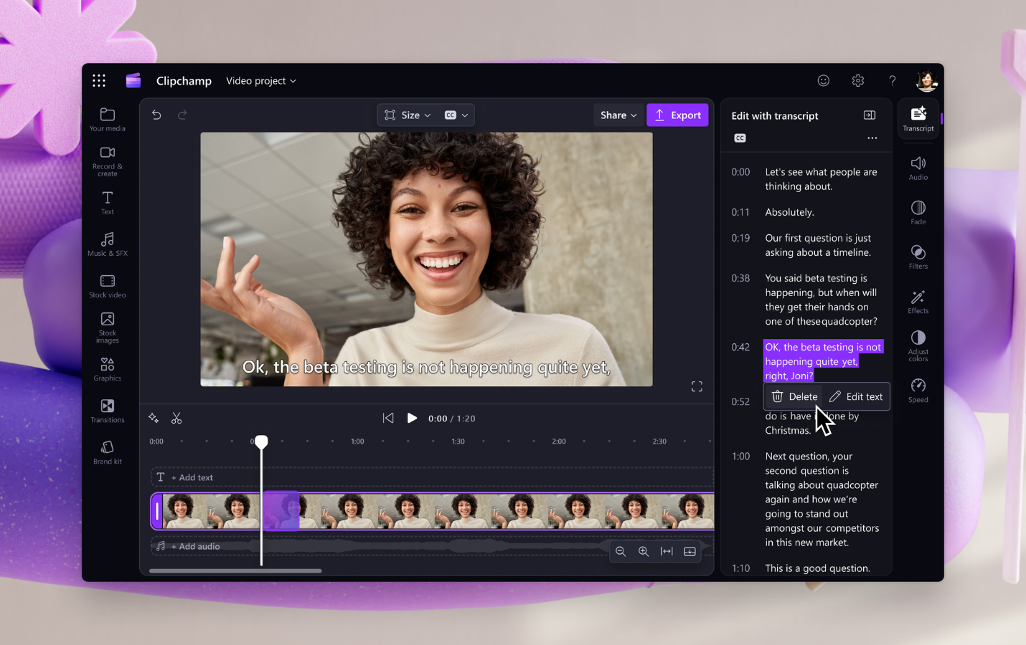1026x645 pixels.
Task: Enter fullscreen preview mode
Action: (697, 387)
